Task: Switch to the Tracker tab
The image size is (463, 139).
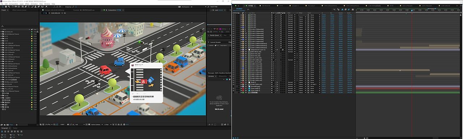Action: coord(15,128)
